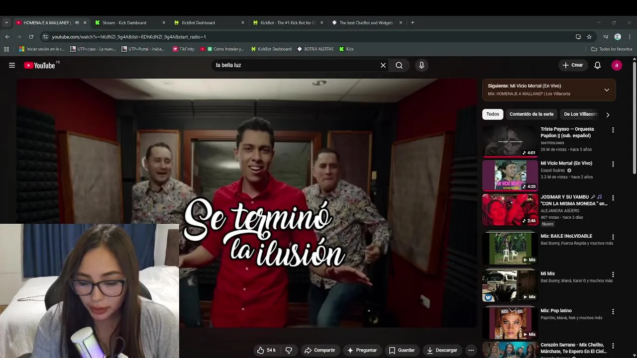The image size is (637, 358).
Task: Dislike the video with thumbs down
Action: [x=289, y=350]
